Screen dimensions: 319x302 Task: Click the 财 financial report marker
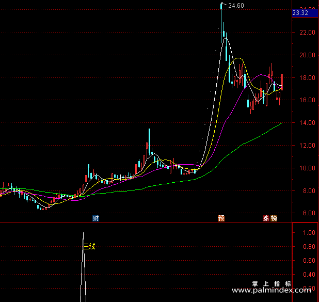(95, 218)
